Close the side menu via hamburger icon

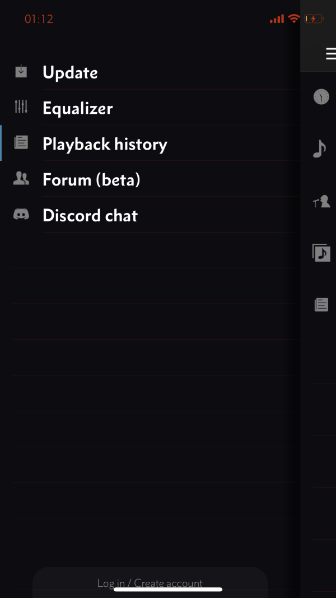(x=330, y=54)
